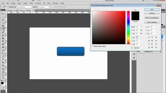Select the Crop tool
The width and height of the screenshot is (166, 93).
click(x=3, y=26)
